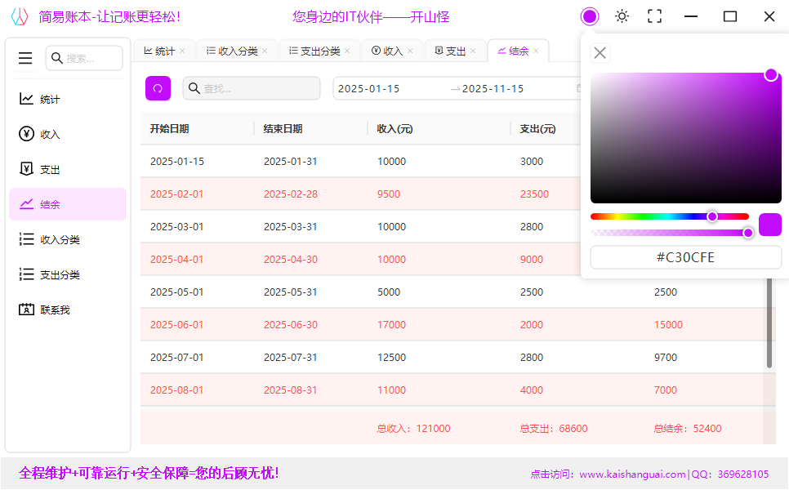
Task: Select row starting 2025-06-01
Action: 452,324
